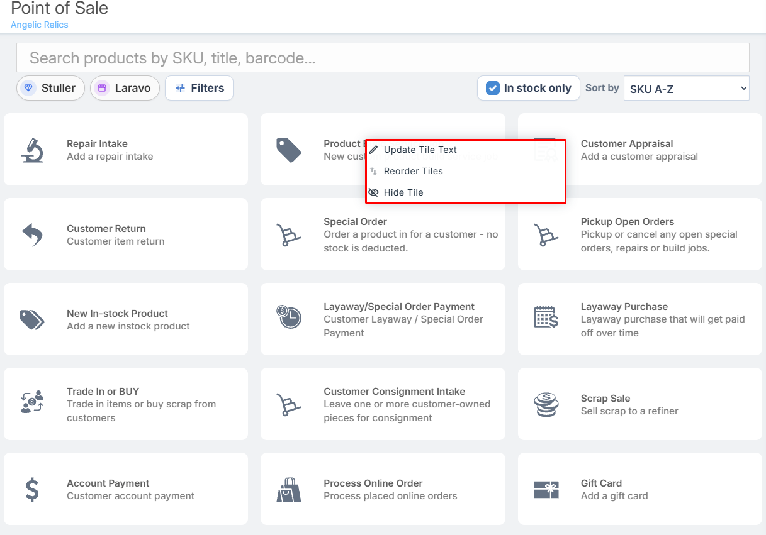
Task: Open the Angelic Relics link
Action: pos(40,25)
